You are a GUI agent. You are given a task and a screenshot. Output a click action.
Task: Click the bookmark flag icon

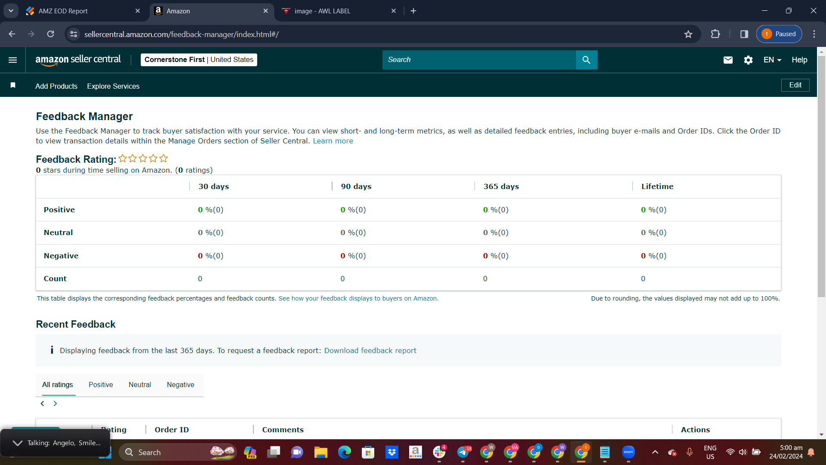[13, 85]
